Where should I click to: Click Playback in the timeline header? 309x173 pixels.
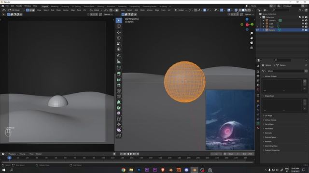[x=13, y=154]
